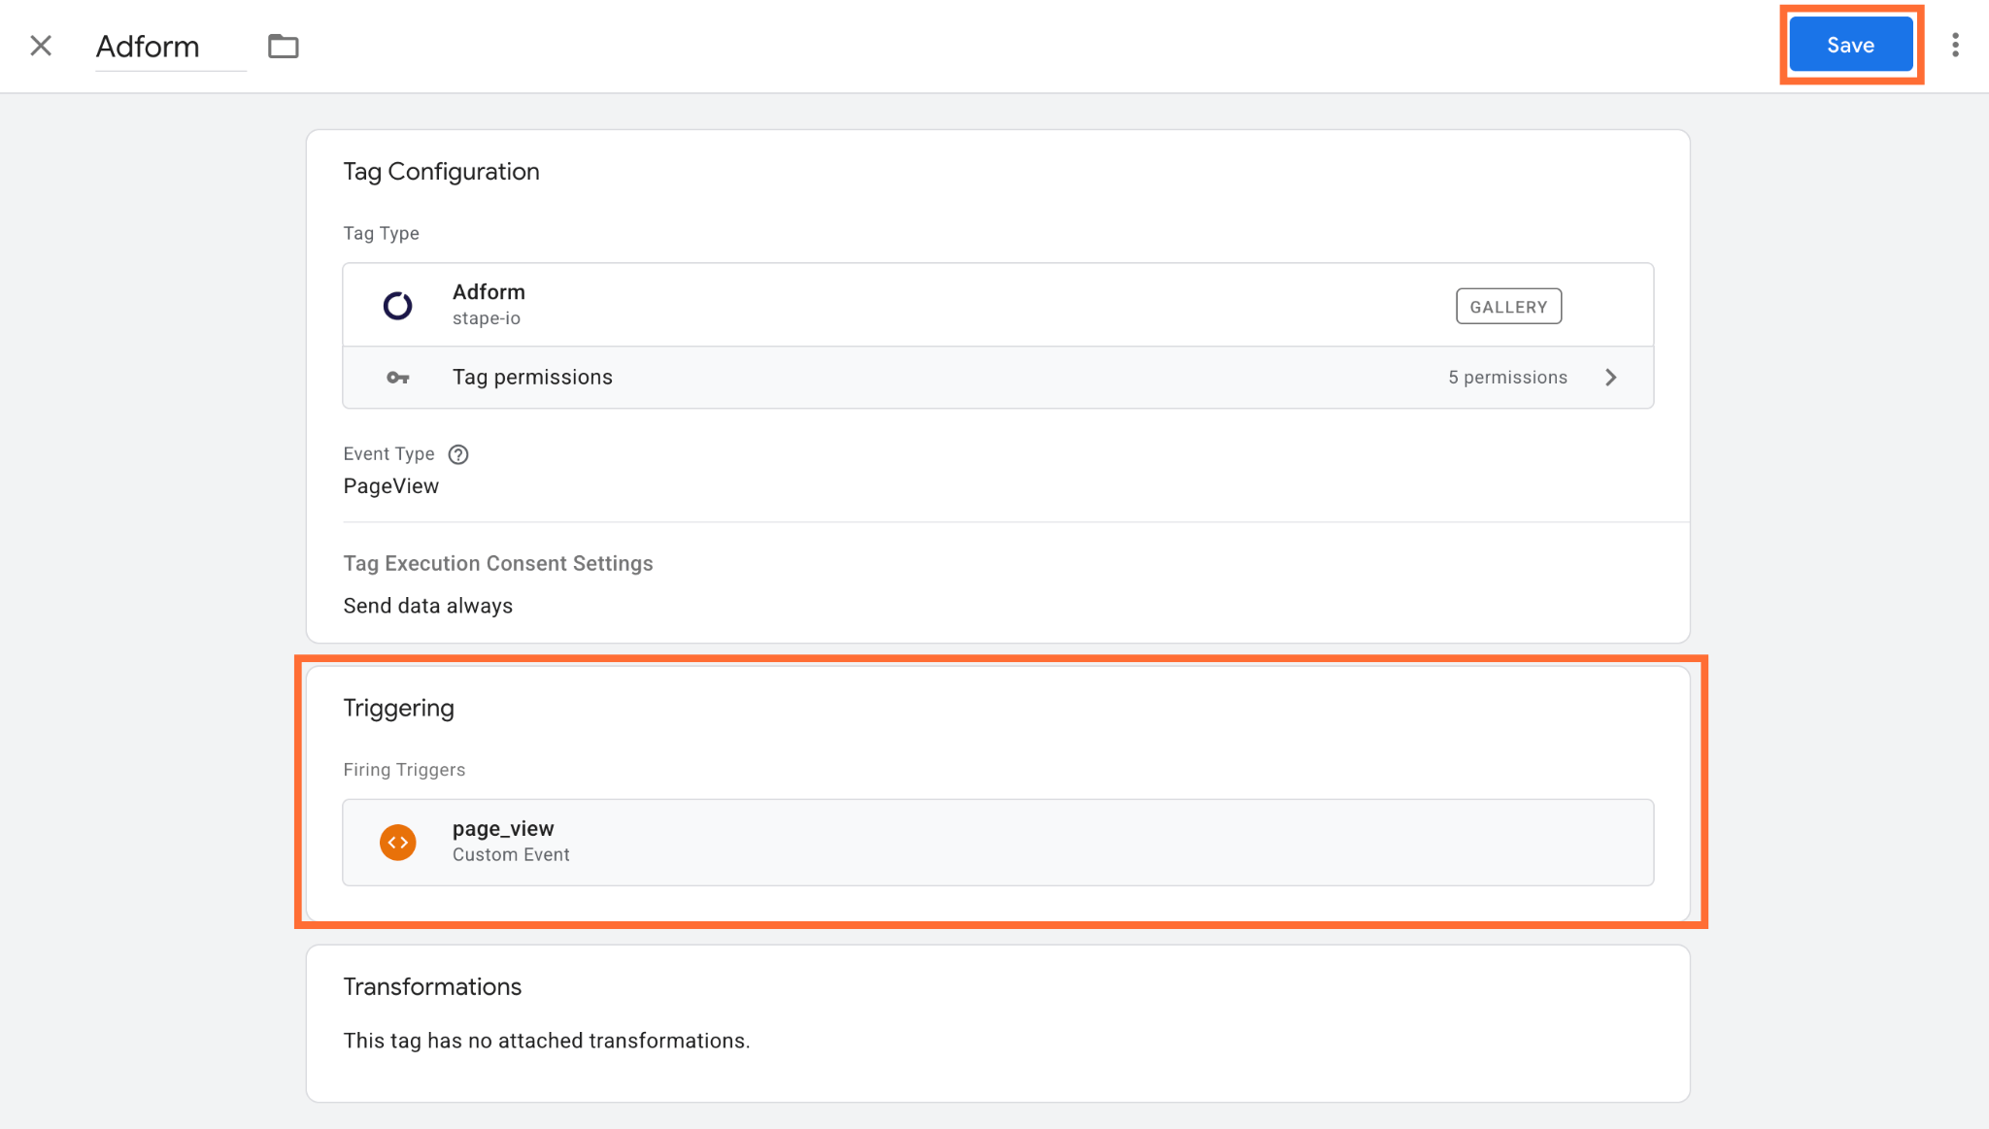This screenshot has width=1989, height=1129.
Task: Select the Adform stape-io tag type row
Action: point(997,305)
